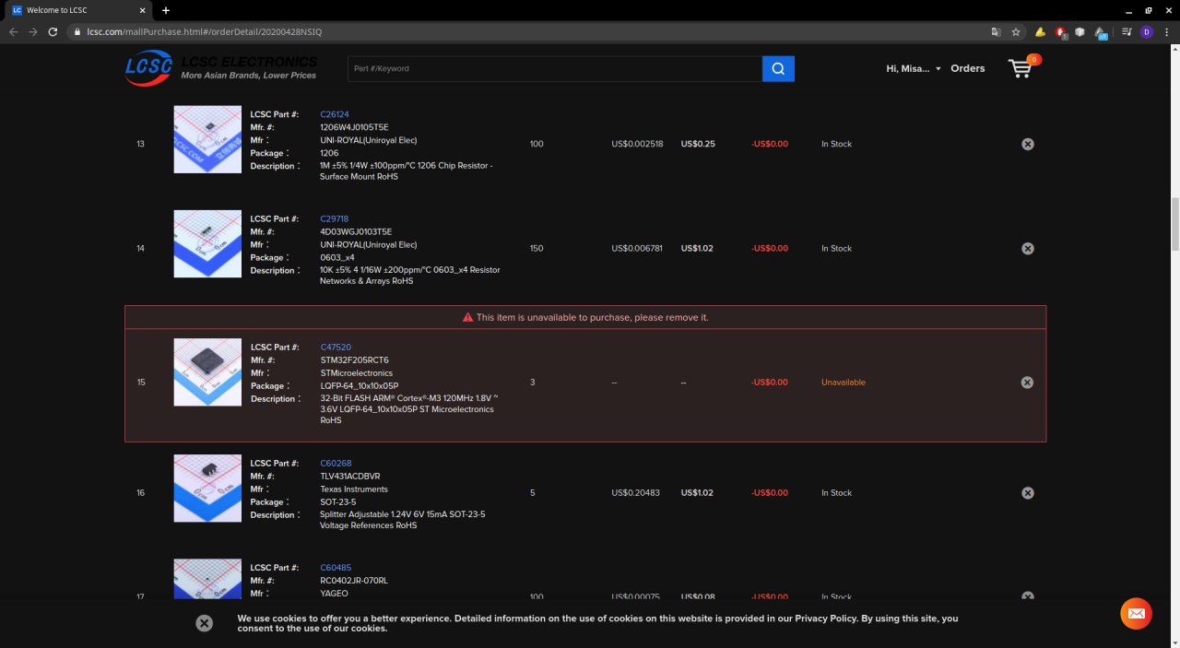The image size is (1180, 648).
Task: Close the Welcome to LCSC tab
Action: click(143, 10)
